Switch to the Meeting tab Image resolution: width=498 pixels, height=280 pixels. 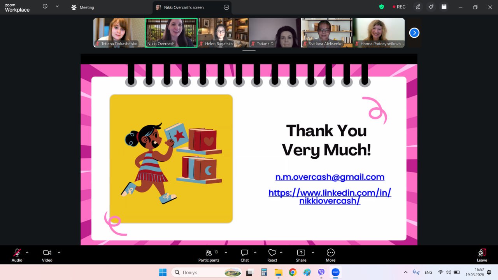tap(83, 7)
